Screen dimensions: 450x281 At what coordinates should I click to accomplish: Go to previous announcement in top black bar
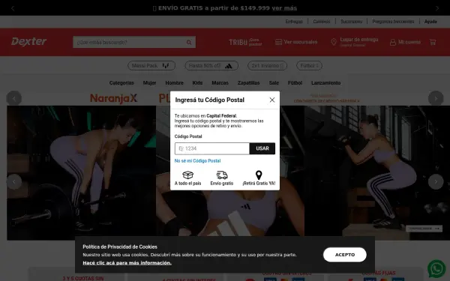(13, 8)
